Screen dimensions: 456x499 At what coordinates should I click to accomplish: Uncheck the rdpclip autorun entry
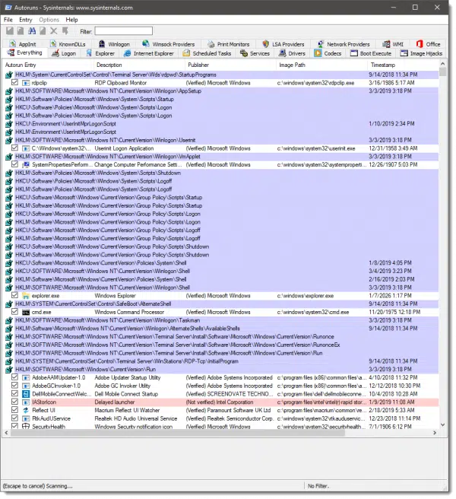(x=14, y=82)
